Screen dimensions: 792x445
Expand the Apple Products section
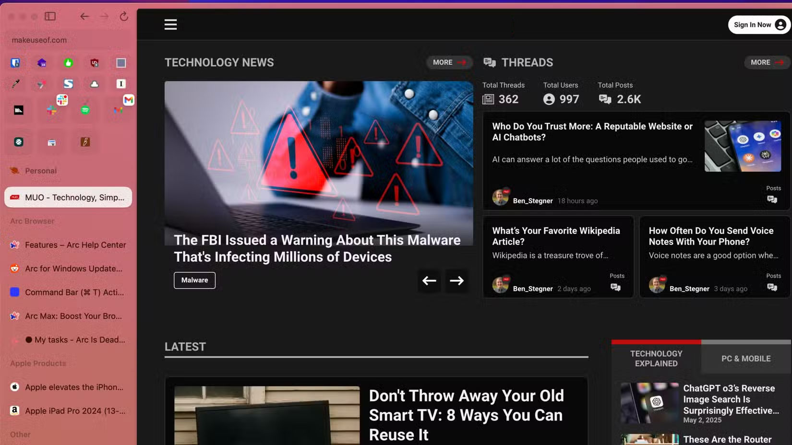point(37,363)
